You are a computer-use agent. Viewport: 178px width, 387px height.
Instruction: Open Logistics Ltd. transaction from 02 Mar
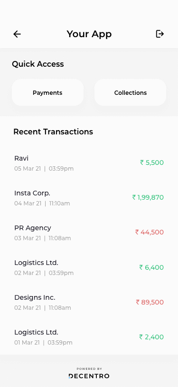click(x=89, y=267)
